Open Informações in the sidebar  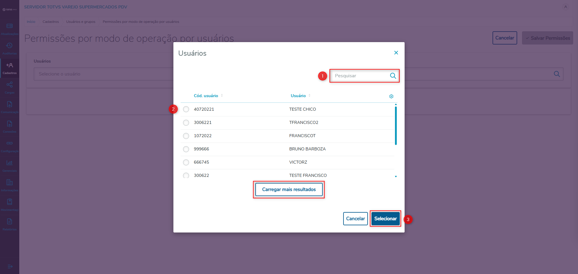10,186
